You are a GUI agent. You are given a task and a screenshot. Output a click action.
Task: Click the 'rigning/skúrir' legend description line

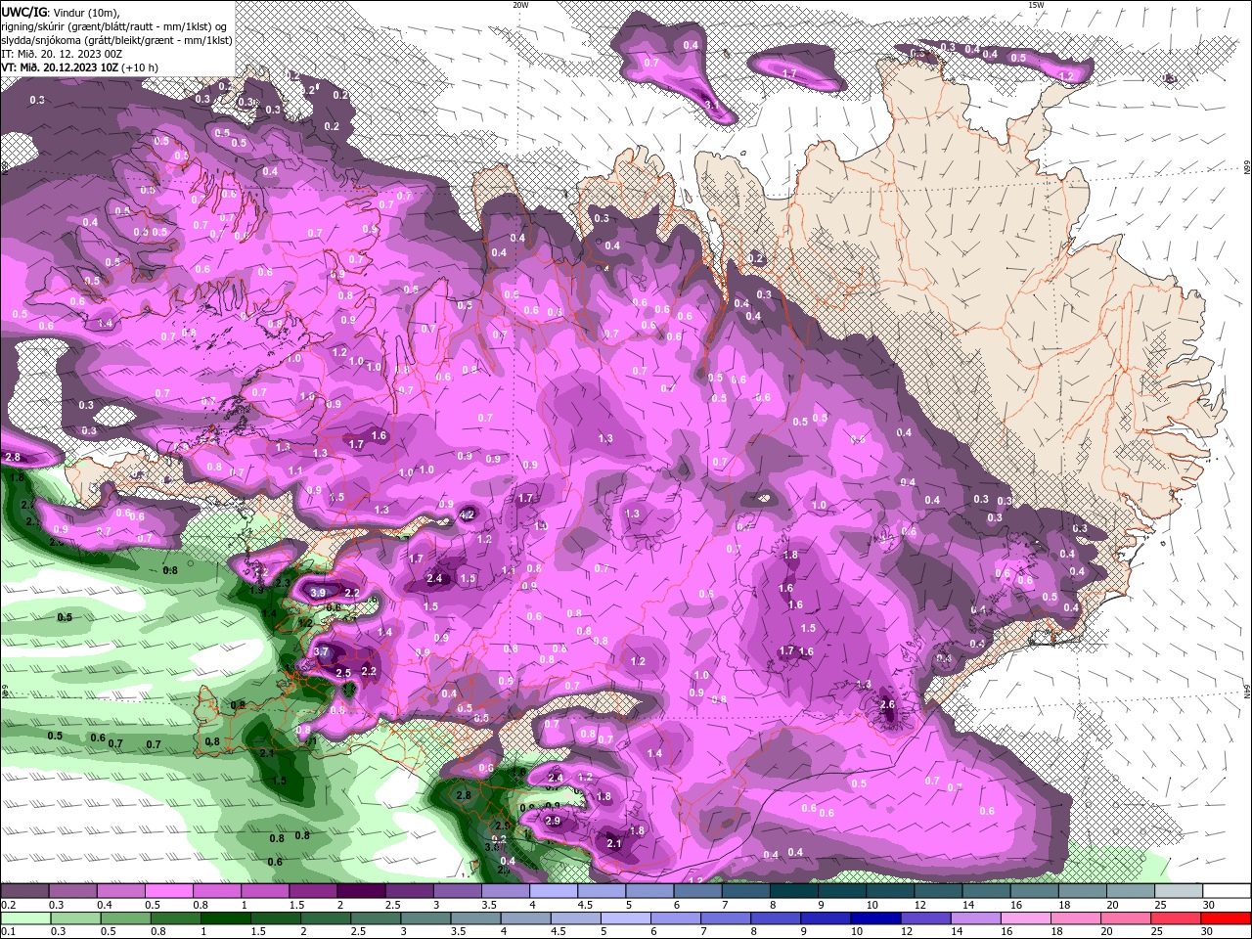coord(114,25)
